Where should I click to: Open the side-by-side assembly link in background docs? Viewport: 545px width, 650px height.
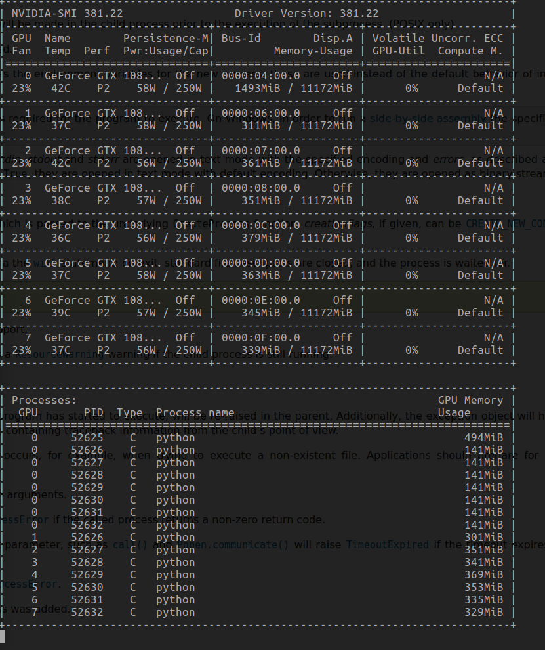[428, 119]
